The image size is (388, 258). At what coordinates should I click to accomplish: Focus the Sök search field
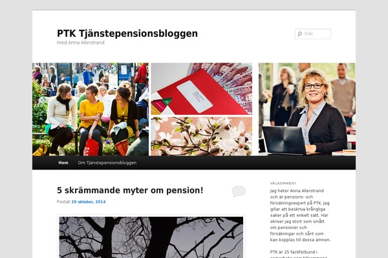tap(313, 34)
